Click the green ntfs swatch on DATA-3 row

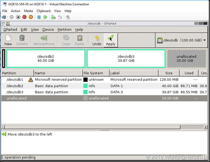(86, 92)
